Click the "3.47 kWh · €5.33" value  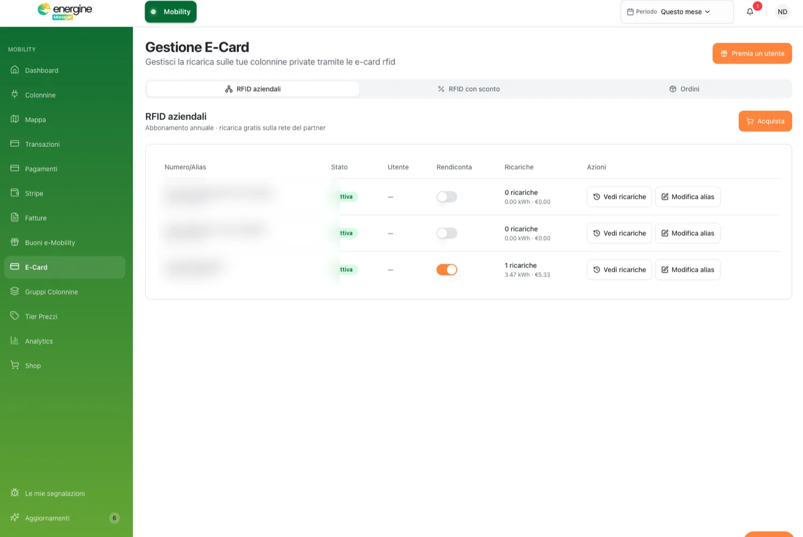pos(527,275)
